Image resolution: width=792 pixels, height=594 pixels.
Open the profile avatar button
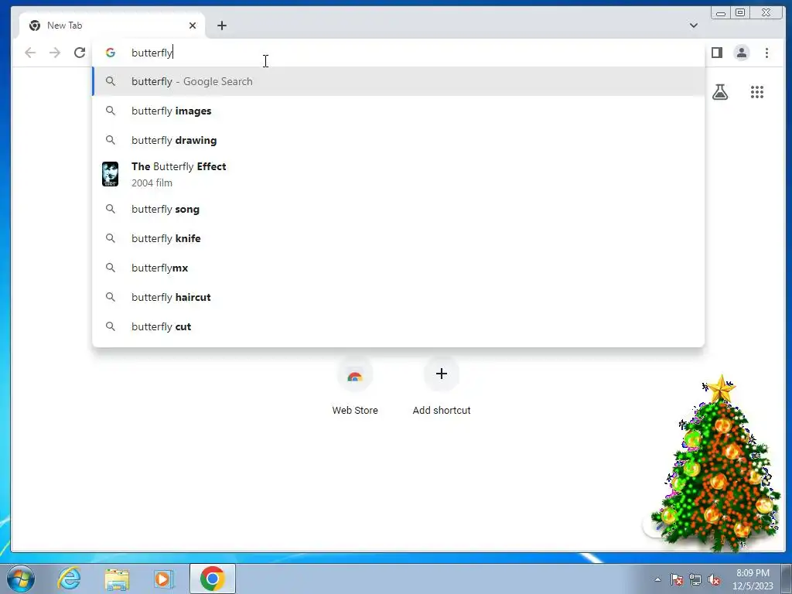742,53
